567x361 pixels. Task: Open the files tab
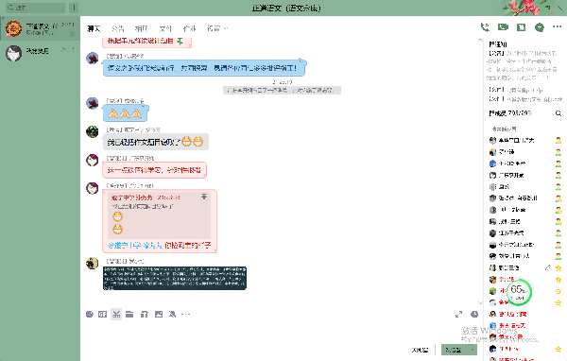(x=165, y=28)
